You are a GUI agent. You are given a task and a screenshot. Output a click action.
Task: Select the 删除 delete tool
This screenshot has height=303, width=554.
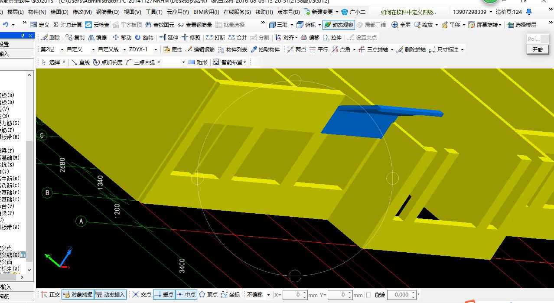pyautogui.click(x=50, y=37)
